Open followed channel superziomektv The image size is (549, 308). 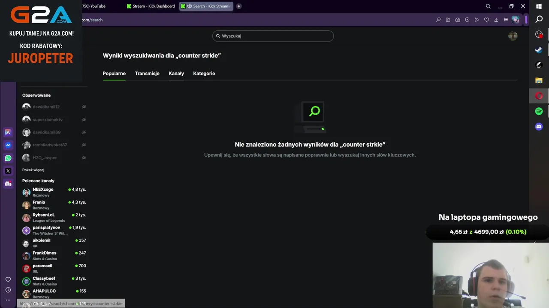click(x=54, y=120)
